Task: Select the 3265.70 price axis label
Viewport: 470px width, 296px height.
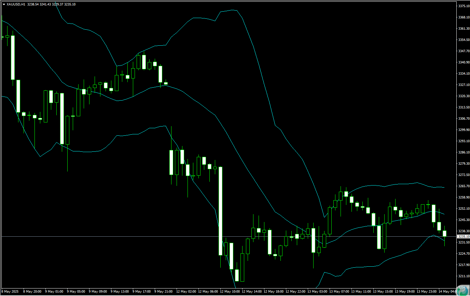Action: click(463, 186)
